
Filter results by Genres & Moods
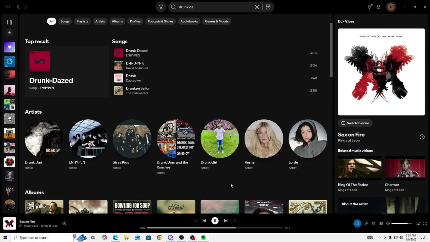click(217, 21)
